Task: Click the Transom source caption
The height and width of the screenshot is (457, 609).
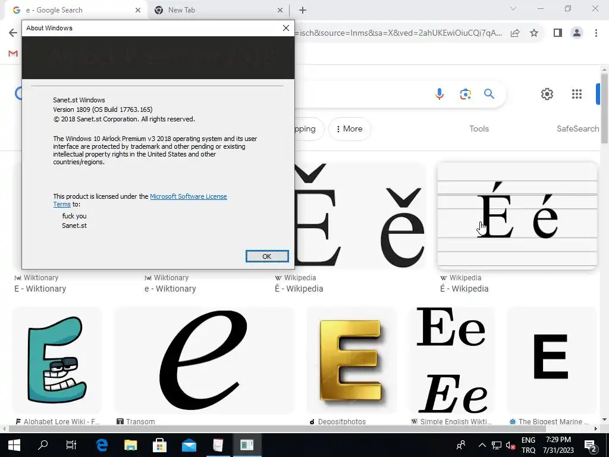Action: [x=136, y=422]
